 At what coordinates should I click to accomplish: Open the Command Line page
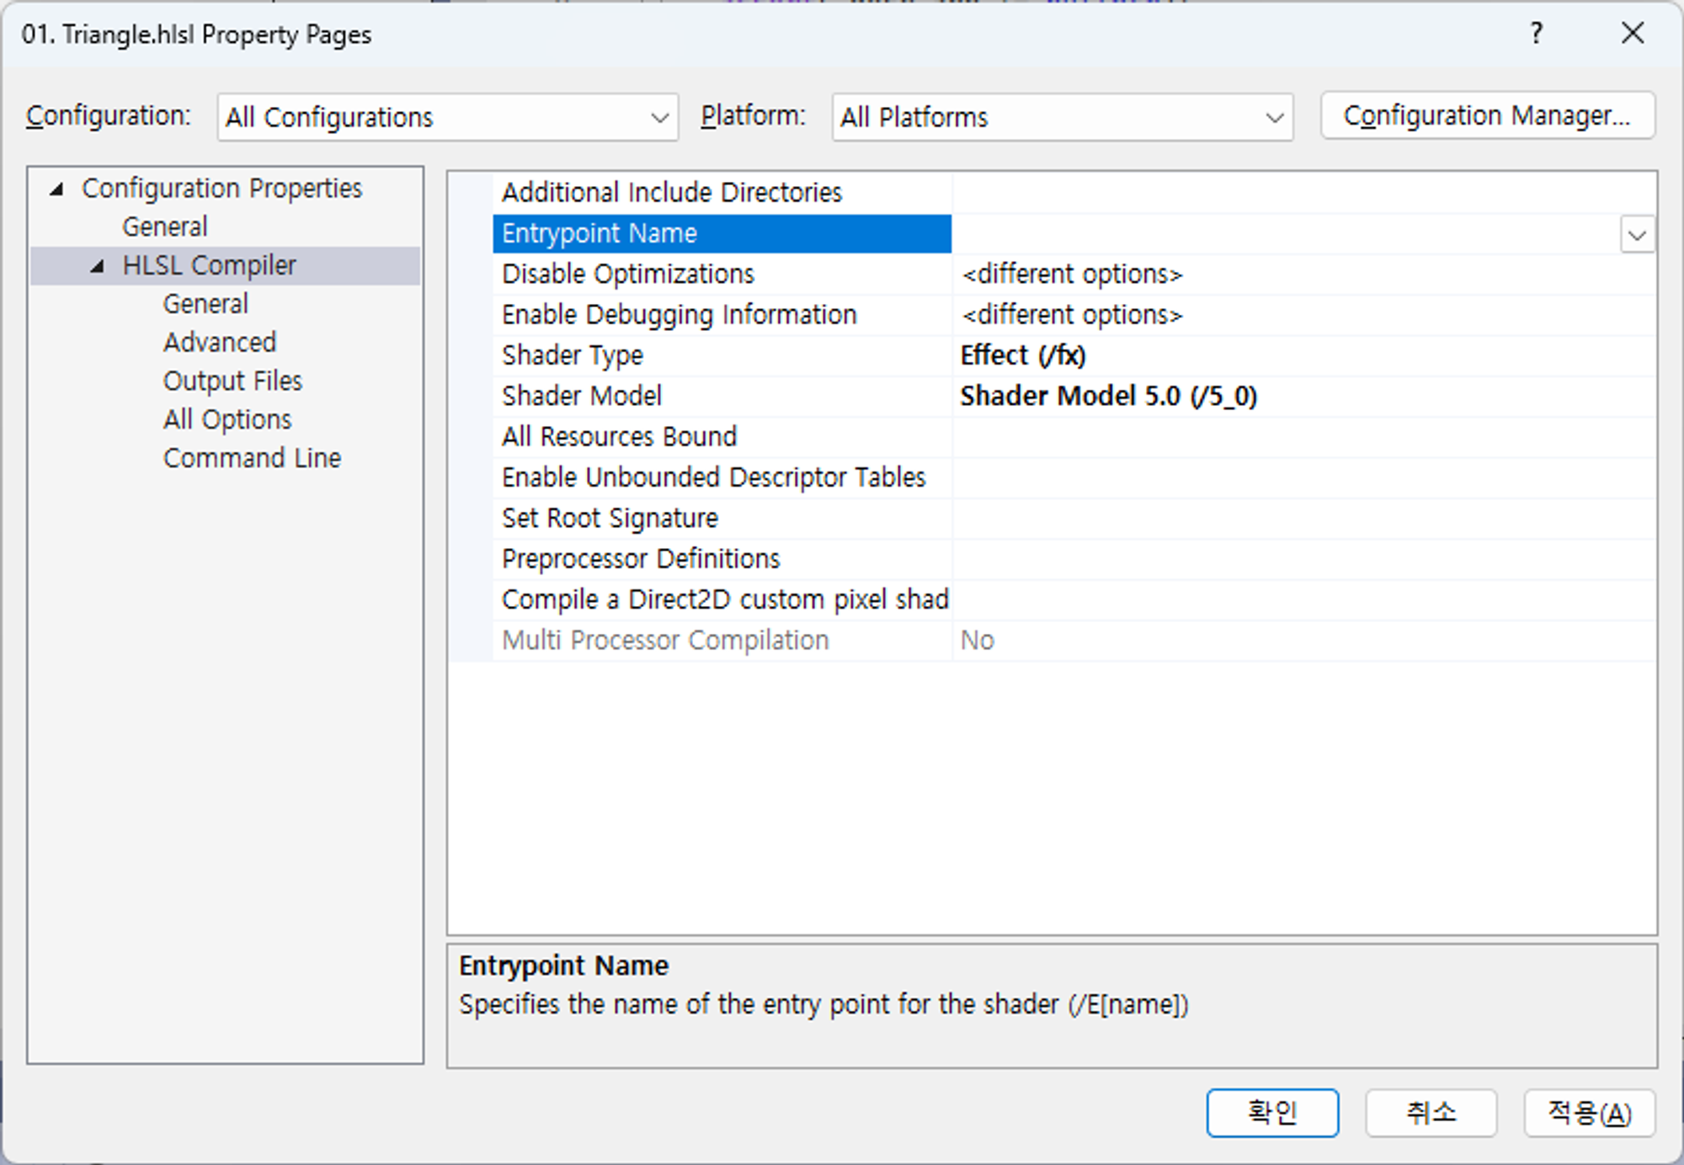pos(252,458)
